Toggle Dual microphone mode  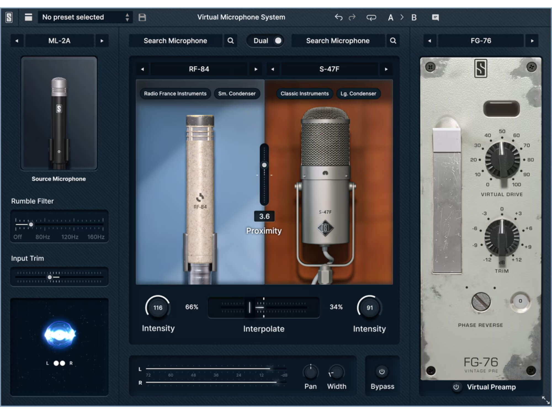pos(278,41)
